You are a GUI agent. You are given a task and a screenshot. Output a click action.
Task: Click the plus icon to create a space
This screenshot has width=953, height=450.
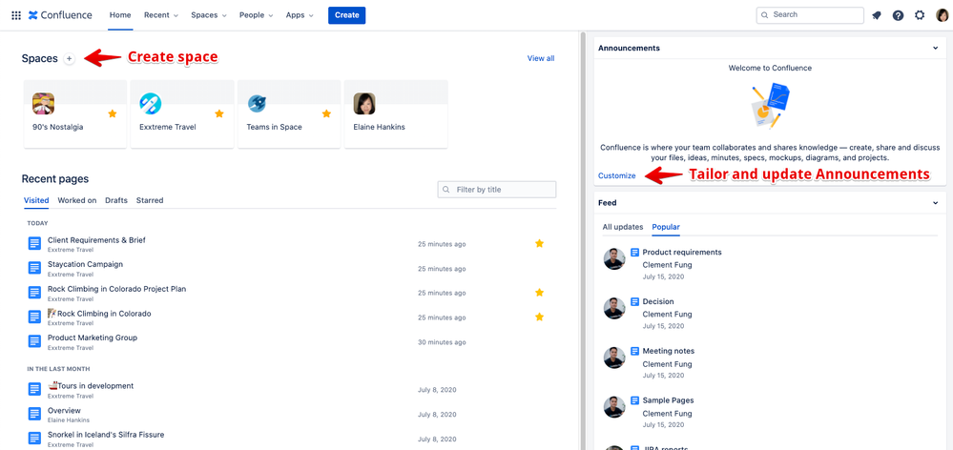tap(70, 59)
